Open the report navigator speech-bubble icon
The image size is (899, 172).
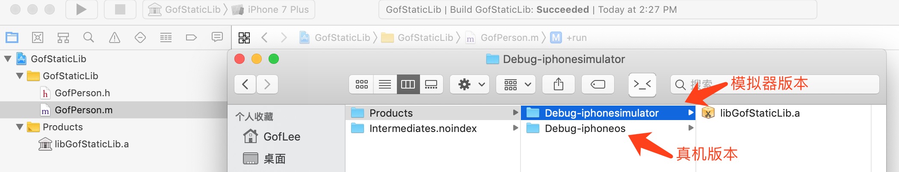click(x=217, y=37)
